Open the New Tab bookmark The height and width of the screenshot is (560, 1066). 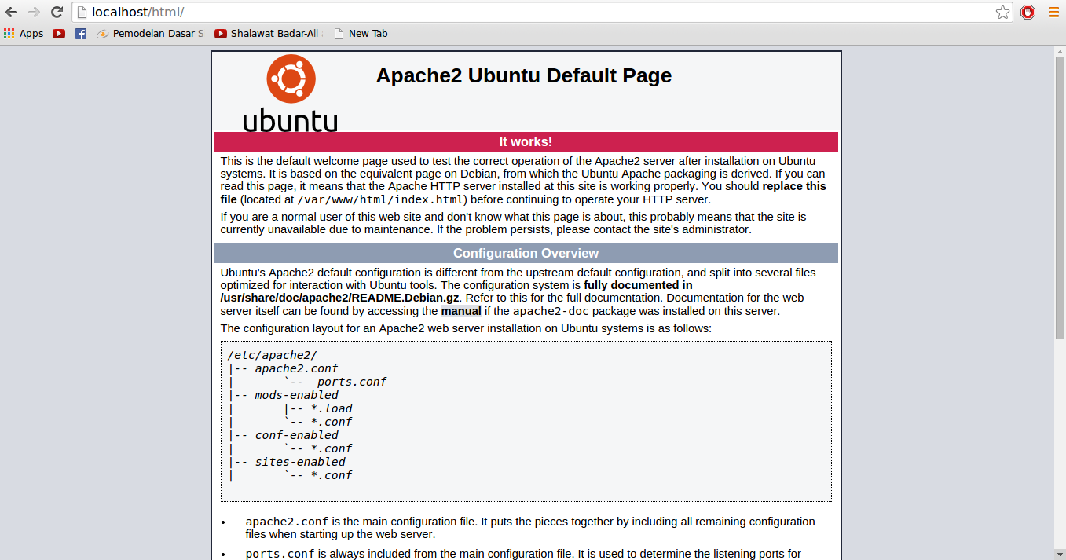pos(361,34)
